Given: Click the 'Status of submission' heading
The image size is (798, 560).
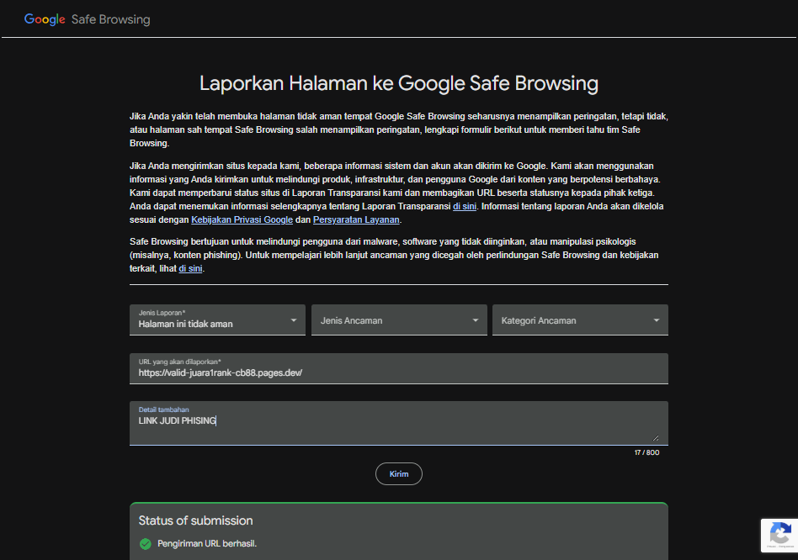Looking at the screenshot, I should (195, 520).
